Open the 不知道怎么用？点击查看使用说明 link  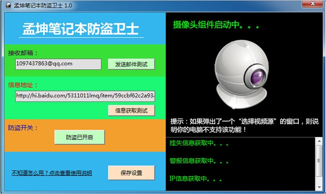52,173
